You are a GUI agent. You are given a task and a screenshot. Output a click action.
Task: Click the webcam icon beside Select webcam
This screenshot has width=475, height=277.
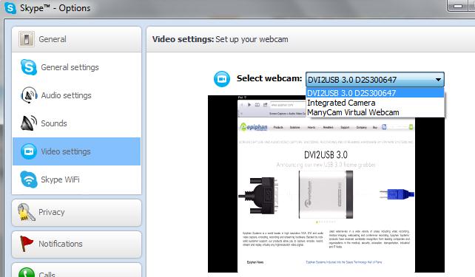pos(222,79)
